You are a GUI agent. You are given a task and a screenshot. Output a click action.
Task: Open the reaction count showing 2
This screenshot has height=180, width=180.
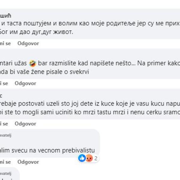point(96,158)
